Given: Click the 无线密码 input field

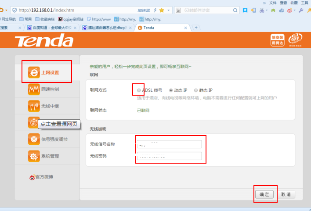Looking at the screenshot, I should [x=170, y=156].
